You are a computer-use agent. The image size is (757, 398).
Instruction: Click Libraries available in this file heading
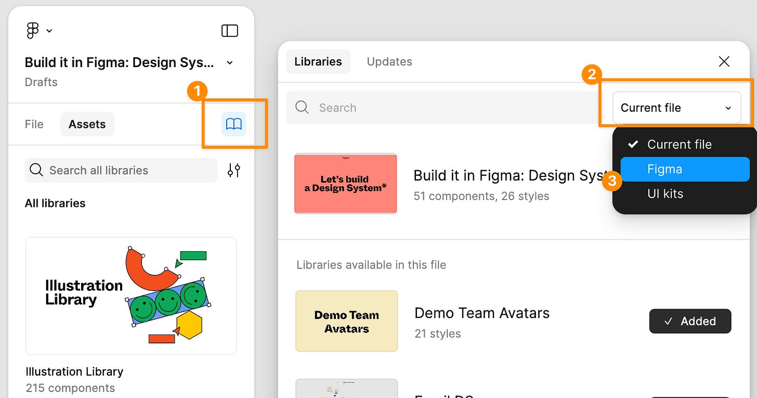point(371,265)
